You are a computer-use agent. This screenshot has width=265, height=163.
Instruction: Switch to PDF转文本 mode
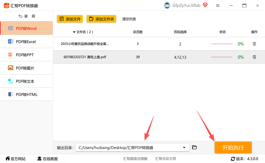point(26,81)
